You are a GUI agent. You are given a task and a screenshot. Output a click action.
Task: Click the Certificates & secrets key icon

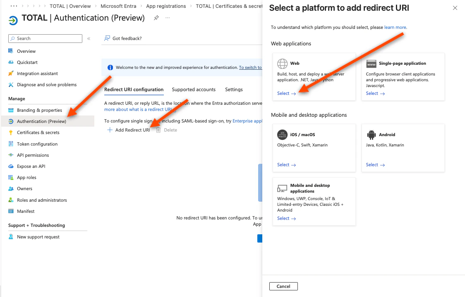(x=11, y=132)
